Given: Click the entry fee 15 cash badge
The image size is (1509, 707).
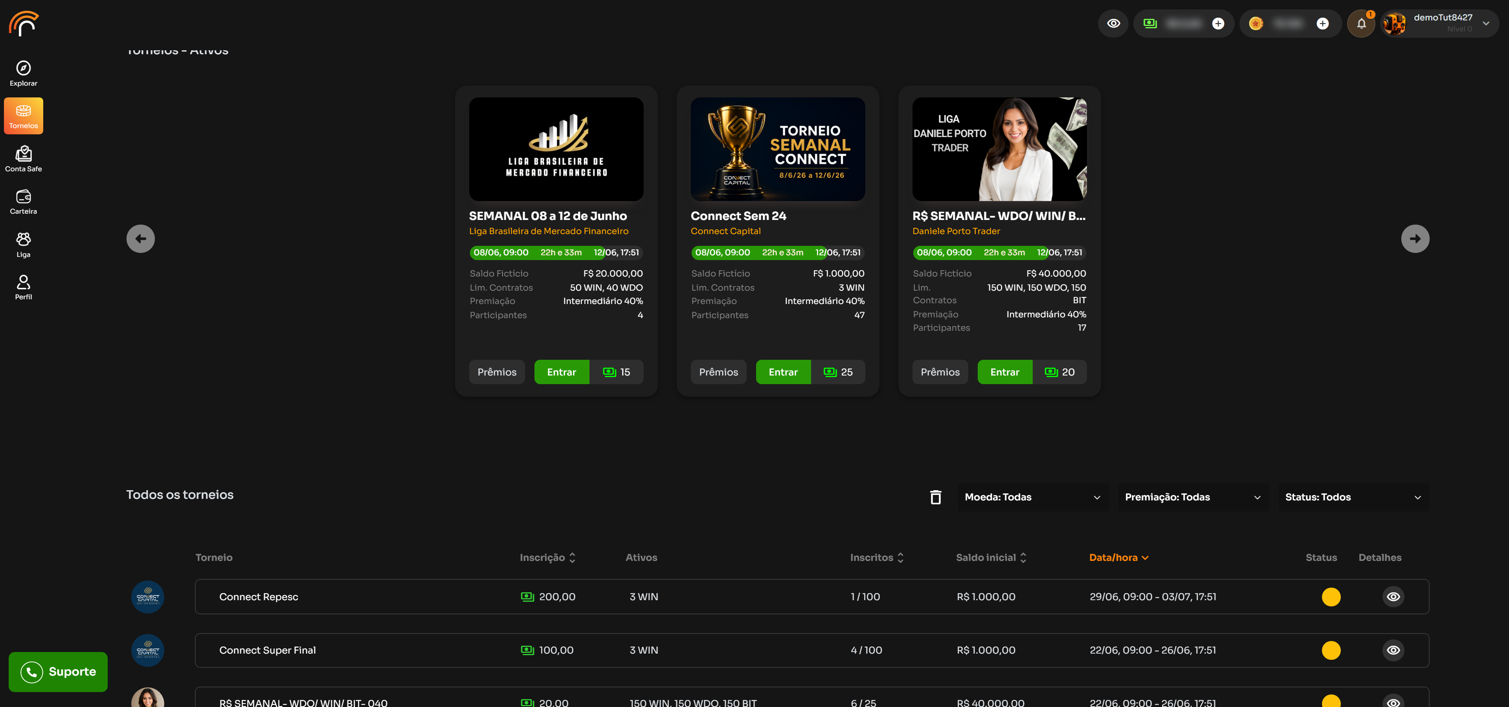Looking at the screenshot, I should tap(617, 372).
